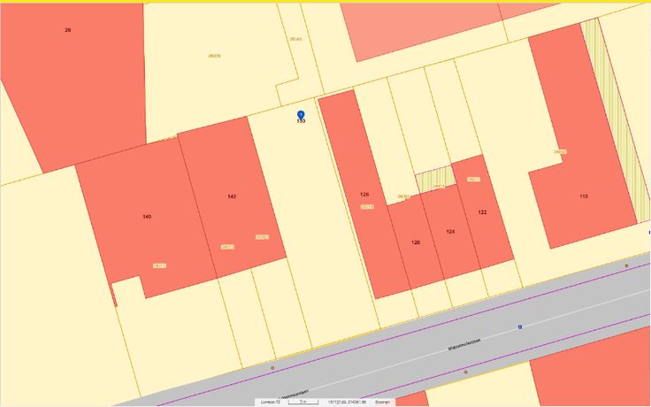Click the blue location pin marker
This screenshot has width=651, height=407.
pyautogui.click(x=301, y=115)
